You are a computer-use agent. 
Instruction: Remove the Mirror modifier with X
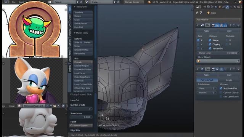[238, 25]
